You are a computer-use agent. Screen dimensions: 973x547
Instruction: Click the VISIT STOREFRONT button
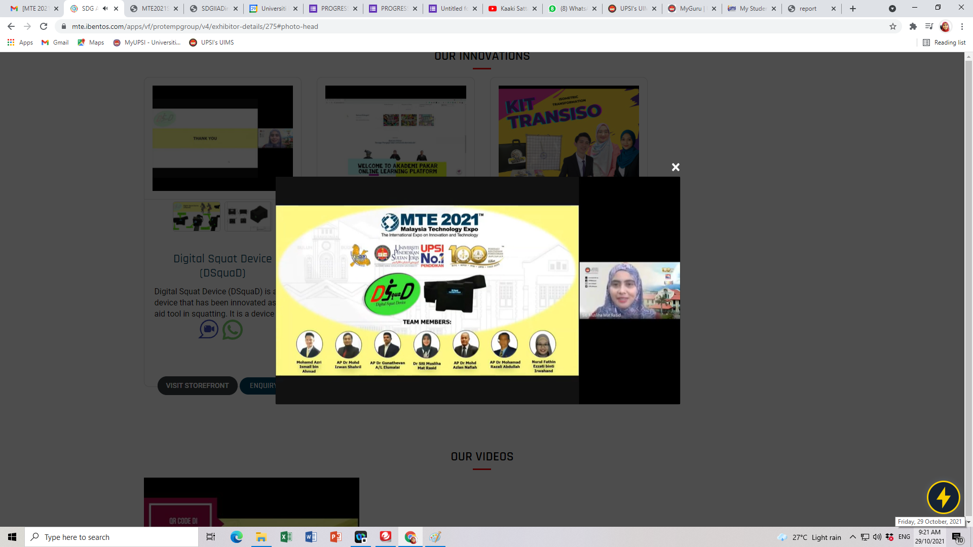point(197,385)
